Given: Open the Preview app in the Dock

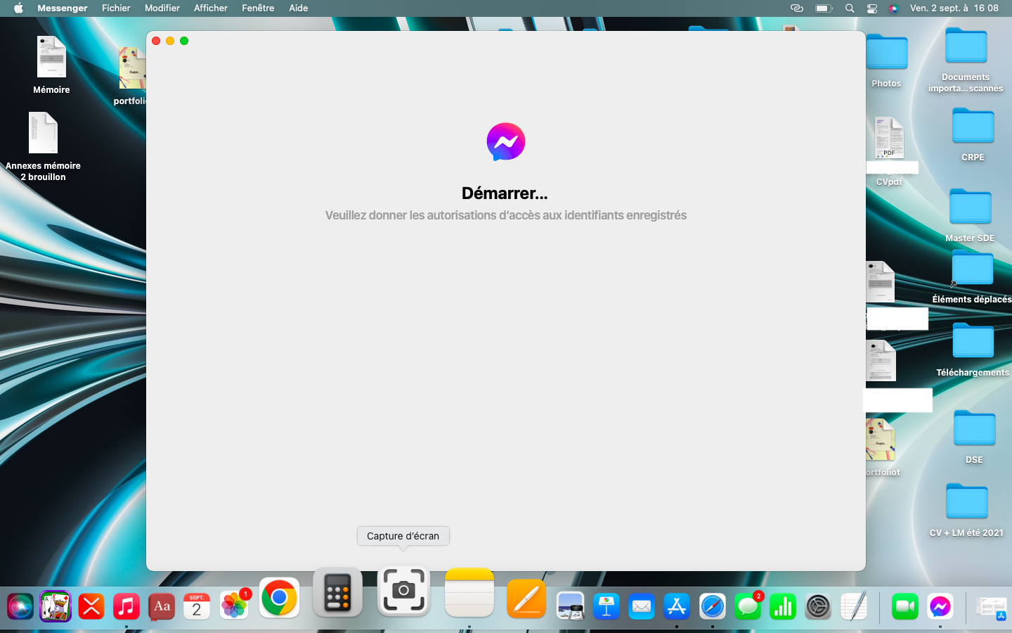Looking at the screenshot, I should click(570, 606).
